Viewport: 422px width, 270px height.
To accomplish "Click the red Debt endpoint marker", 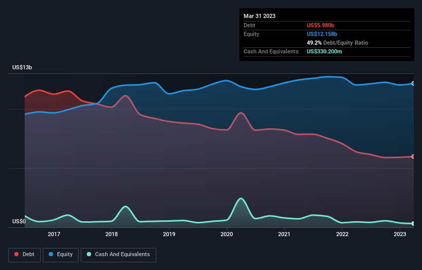I will click(413, 157).
